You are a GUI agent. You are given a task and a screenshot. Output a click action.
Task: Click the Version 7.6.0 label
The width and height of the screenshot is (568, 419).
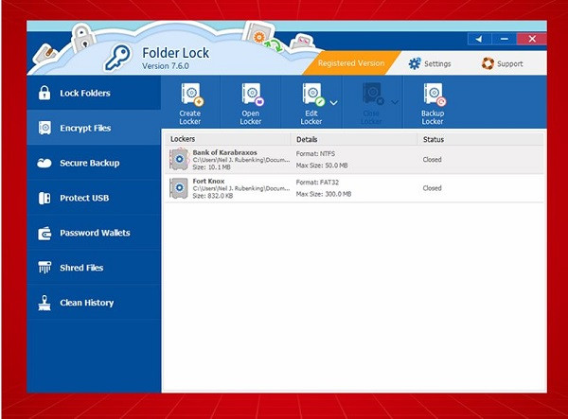coord(166,66)
